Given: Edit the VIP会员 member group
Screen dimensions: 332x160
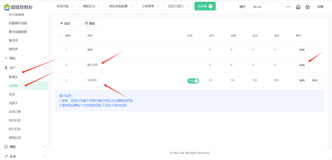Looking at the screenshot, I should pos(302,80).
